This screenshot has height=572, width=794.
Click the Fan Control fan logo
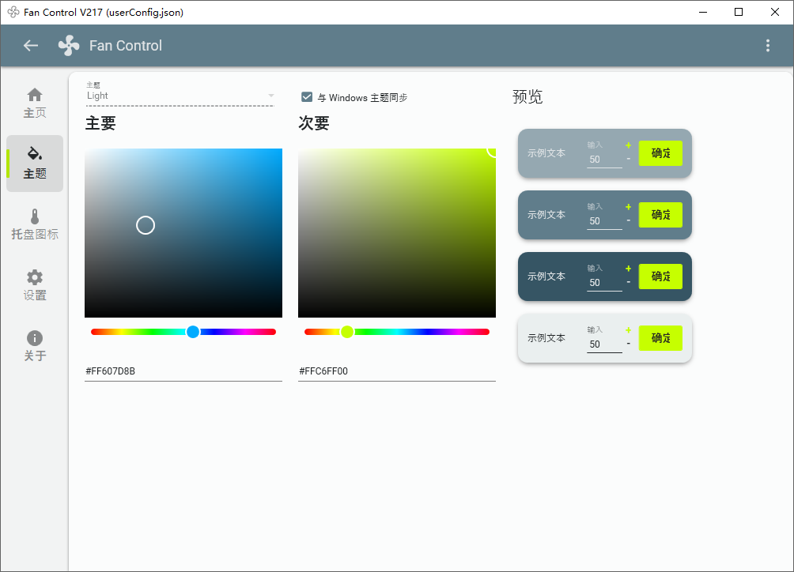click(68, 45)
